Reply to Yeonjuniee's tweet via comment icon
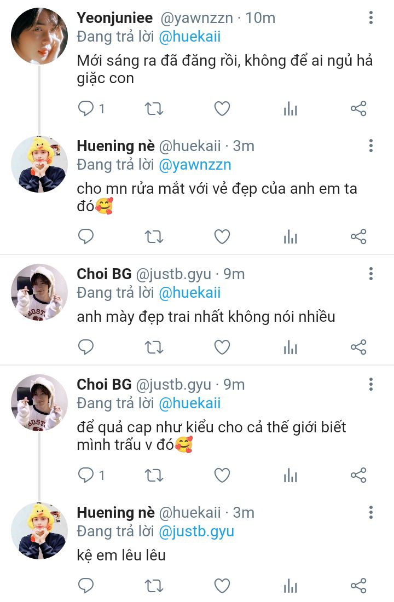Screen dimensions: 394x602 click(x=85, y=109)
